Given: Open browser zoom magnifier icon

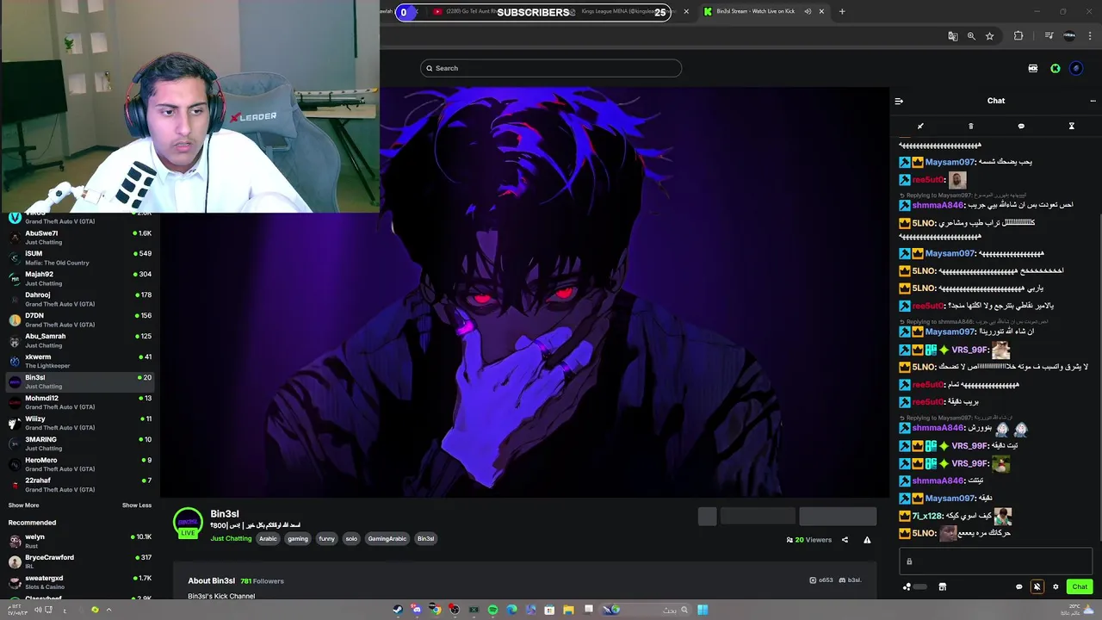Looking at the screenshot, I should [971, 36].
